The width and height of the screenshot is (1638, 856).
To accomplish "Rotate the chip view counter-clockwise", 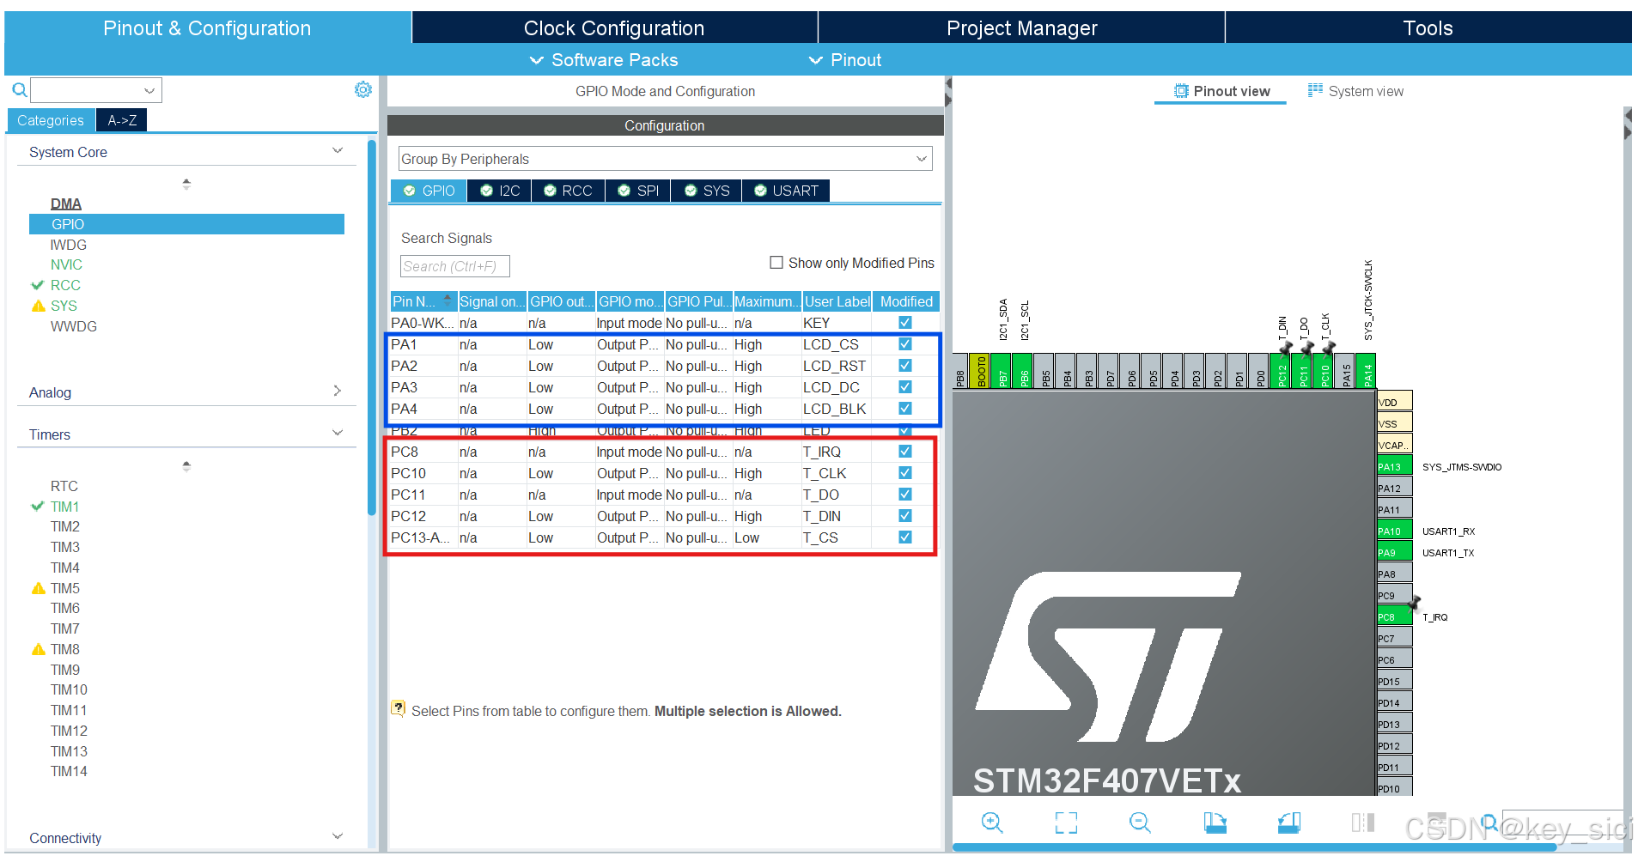I will [x=1289, y=823].
